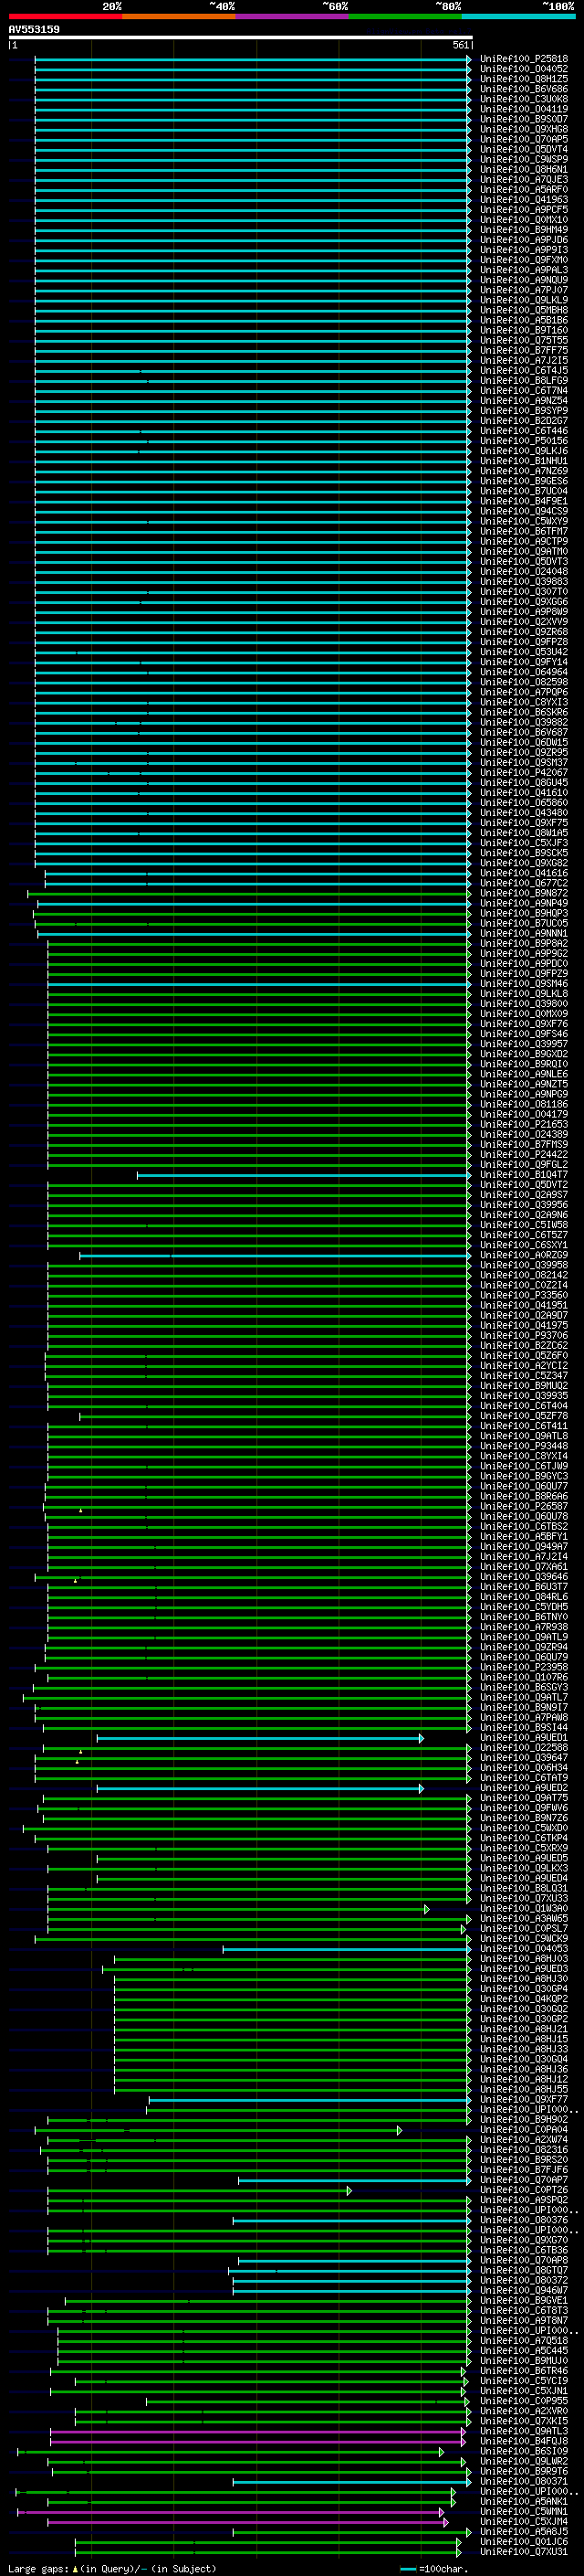The image size is (584, 2576).
Task: Open hit UniRef100_Q43480
Action: pyautogui.click(x=524, y=813)
